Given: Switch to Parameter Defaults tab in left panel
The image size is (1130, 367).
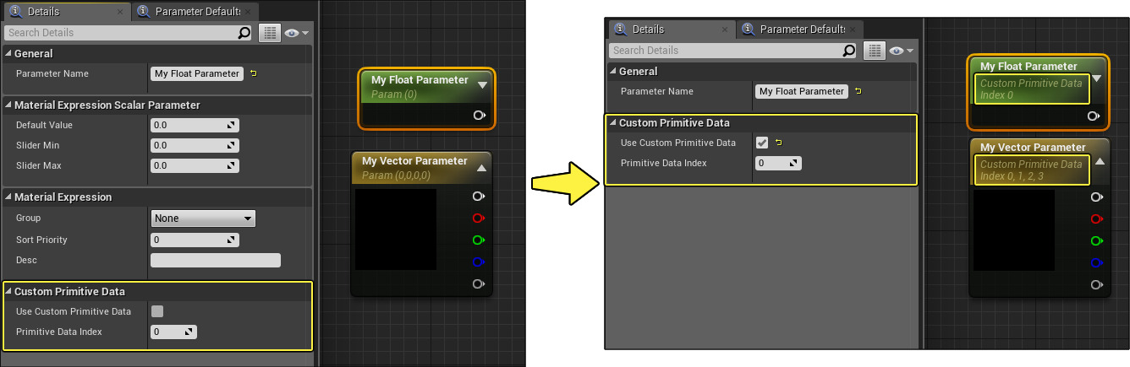Looking at the screenshot, I should click(x=194, y=12).
